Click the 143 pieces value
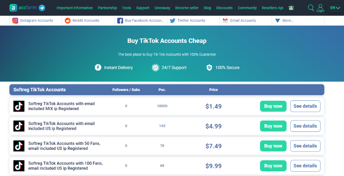The width and height of the screenshot is (344, 176). click(162, 126)
